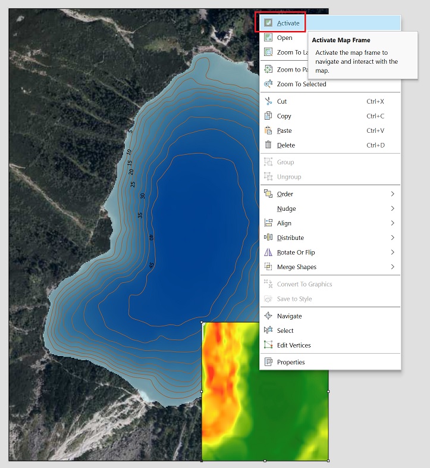Click the Paste clipboard icon
Viewport: 430px width, 468px height.
coord(268,130)
